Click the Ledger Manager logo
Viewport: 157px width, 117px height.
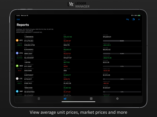[78, 5]
